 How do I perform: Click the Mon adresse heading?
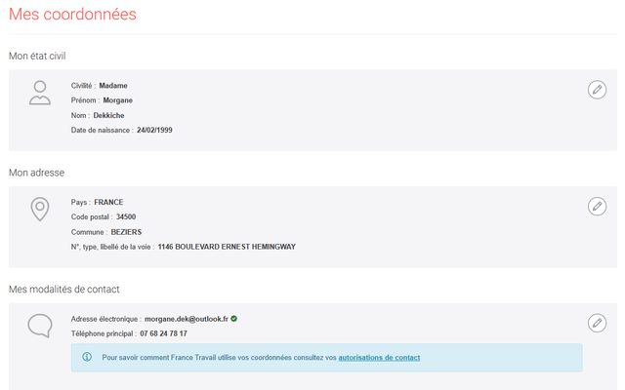(x=36, y=173)
